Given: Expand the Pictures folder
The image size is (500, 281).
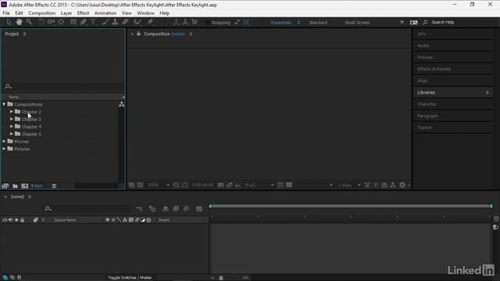Looking at the screenshot, I should click(4, 149).
